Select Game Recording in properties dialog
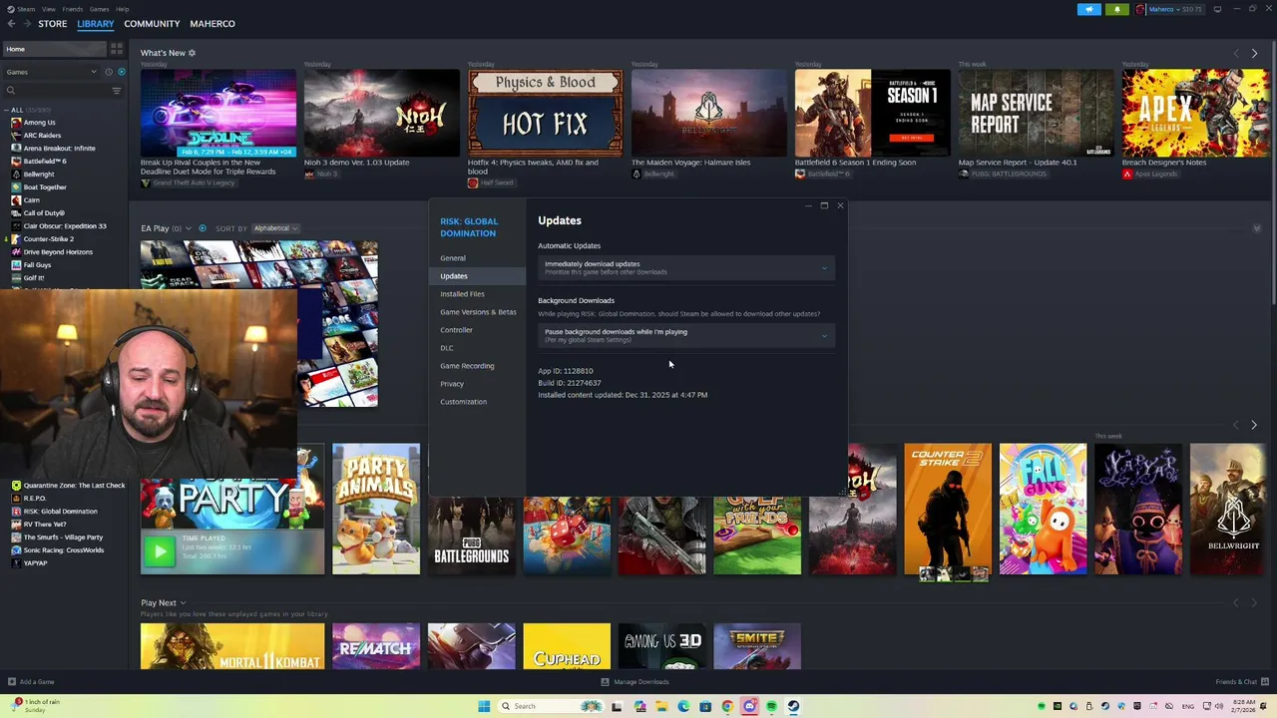This screenshot has width=1277, height=718. pyautogui.click(x=478, y=366)
